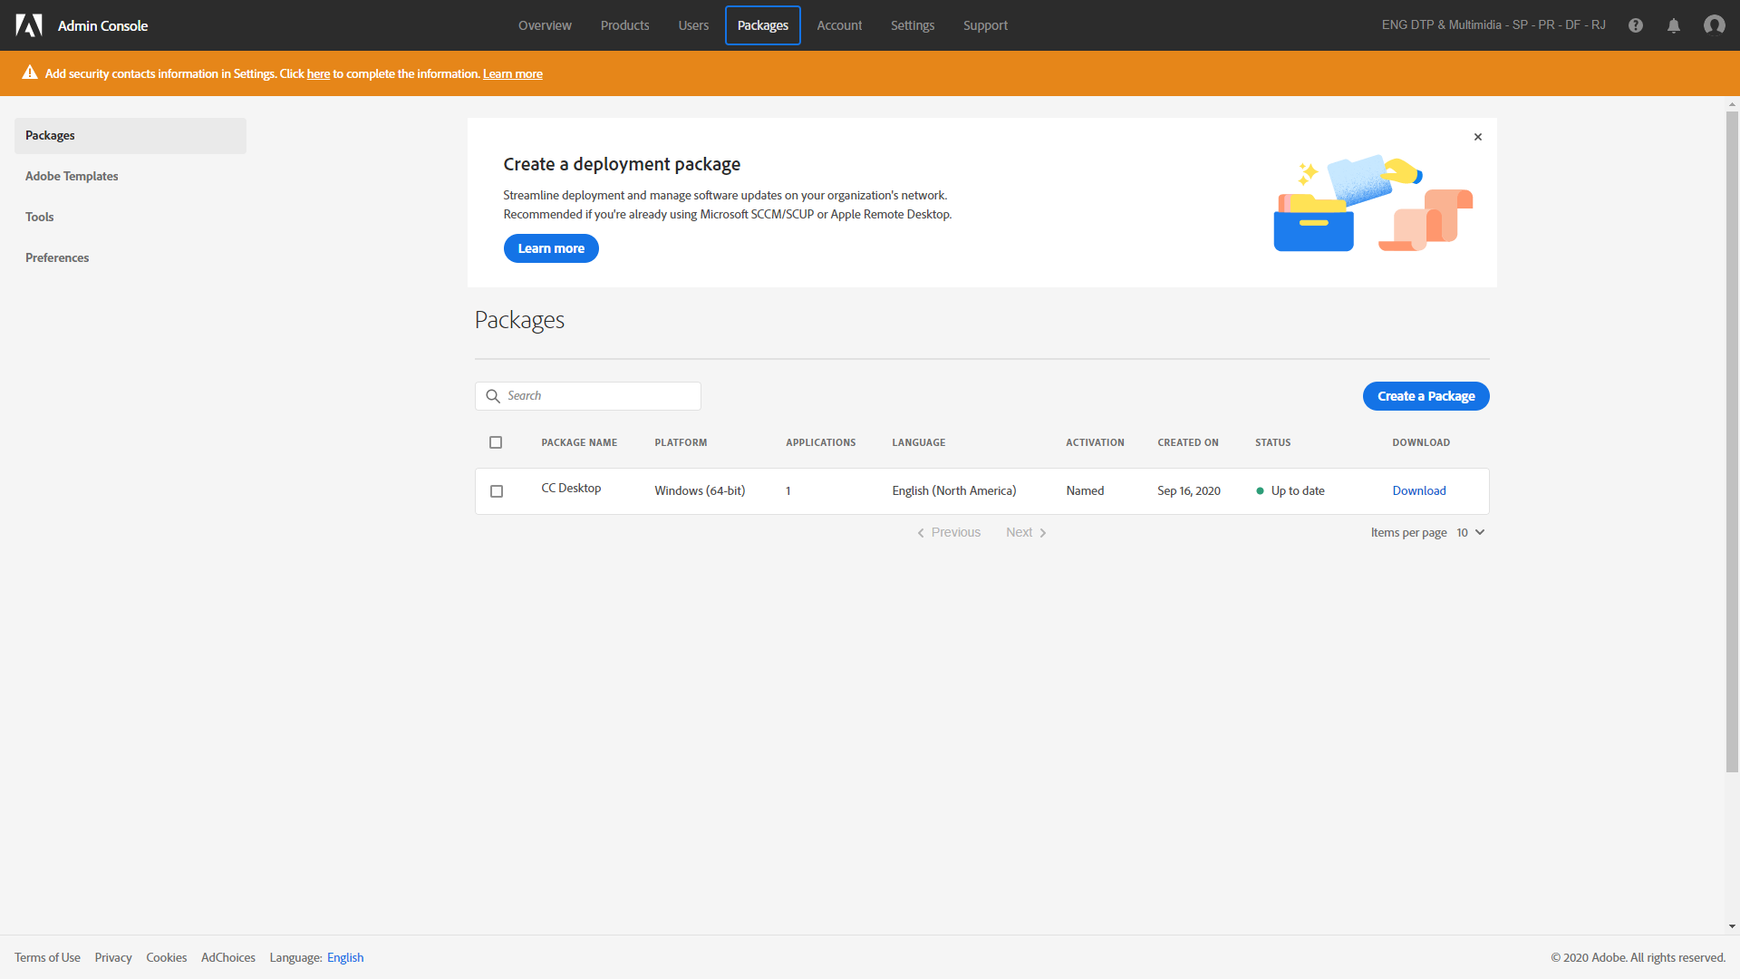Viewport: 1740px width, 979px height.
Task: Click the search magnifier icon in Packages
Action: coord(492,395)
